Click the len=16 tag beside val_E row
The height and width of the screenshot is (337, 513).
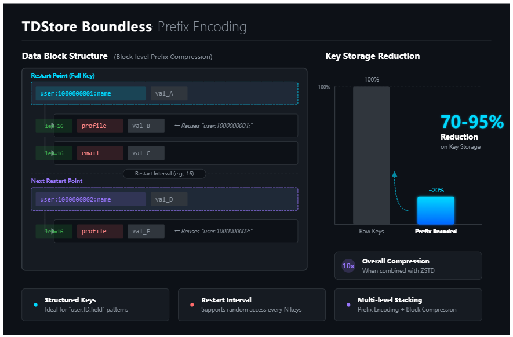54,232
